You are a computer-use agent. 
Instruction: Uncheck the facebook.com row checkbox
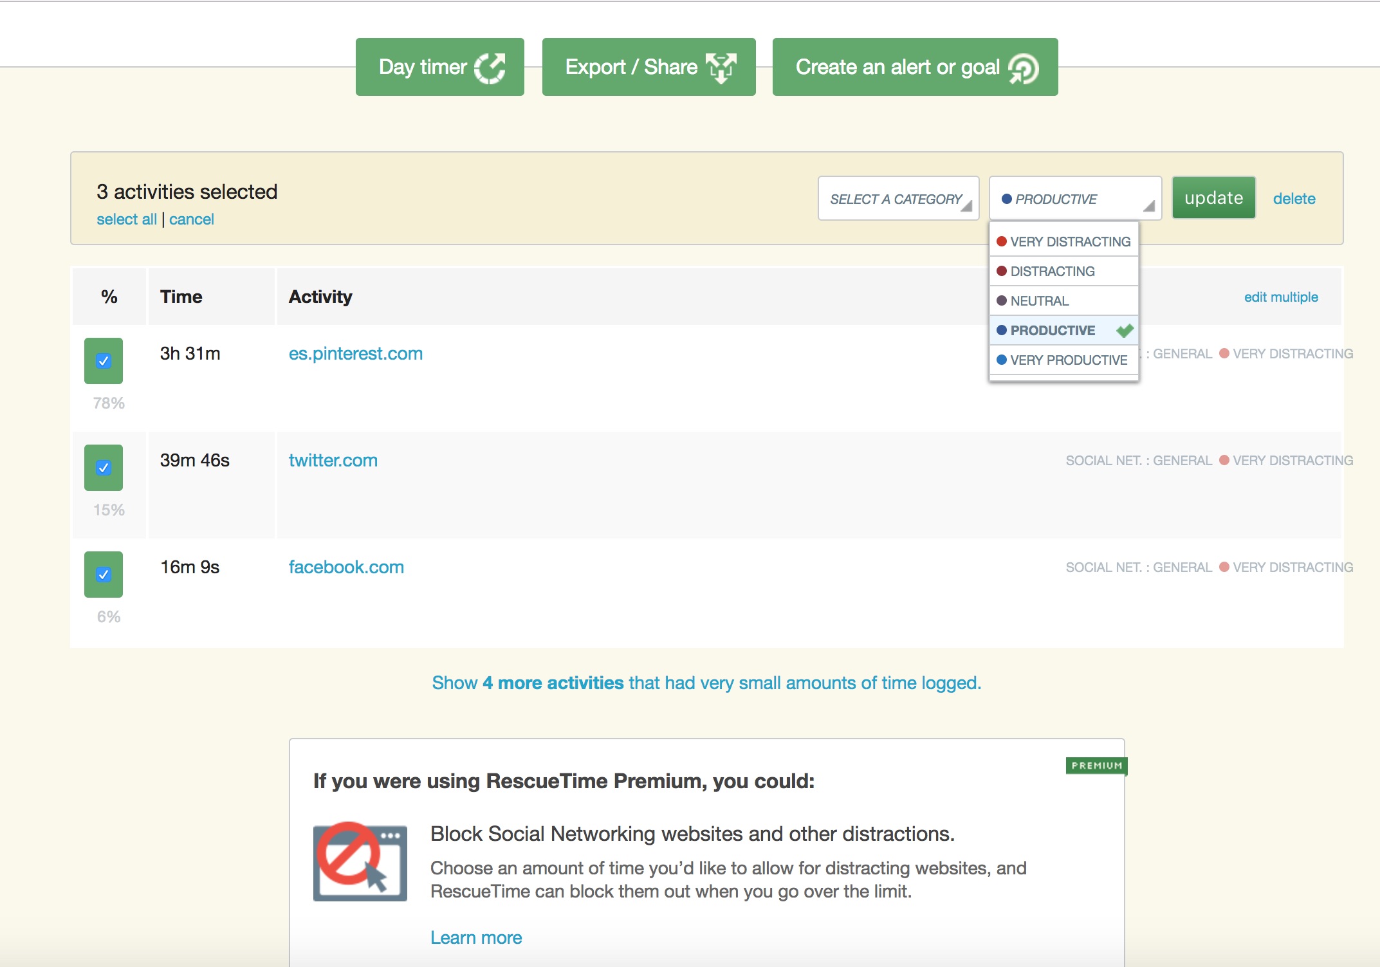[x=104, y=575]
